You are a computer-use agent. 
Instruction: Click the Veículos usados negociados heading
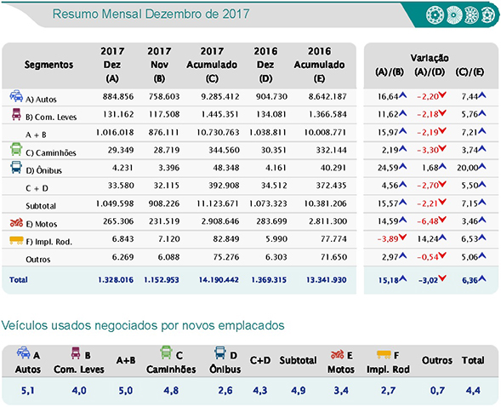(143, 325)
